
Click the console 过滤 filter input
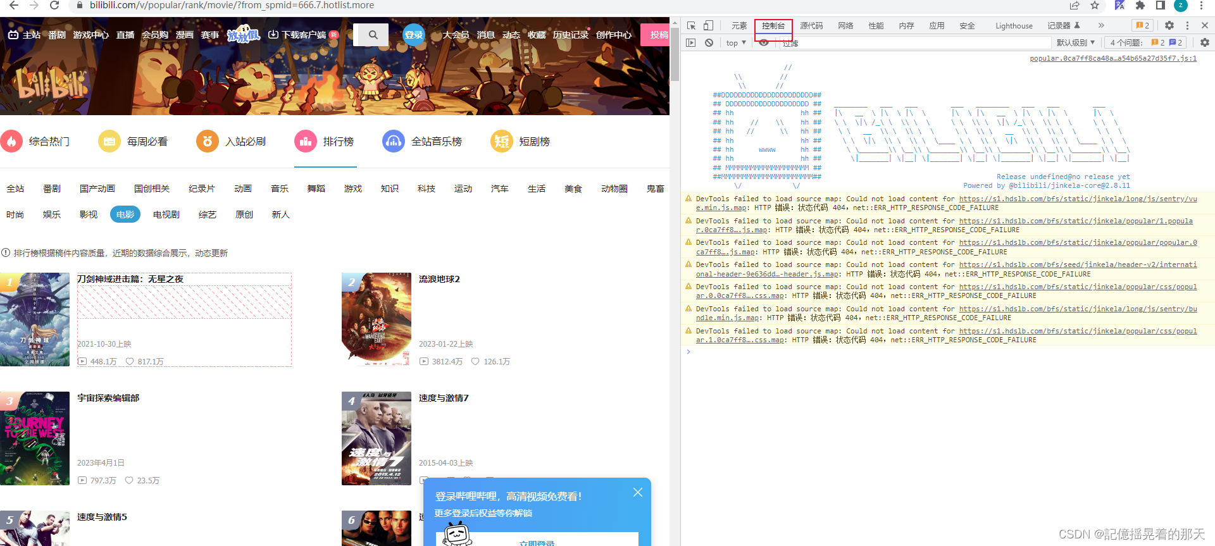coord(915,43)
